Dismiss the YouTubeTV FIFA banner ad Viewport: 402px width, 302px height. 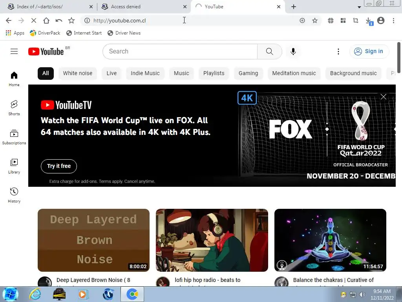(383, 97)
